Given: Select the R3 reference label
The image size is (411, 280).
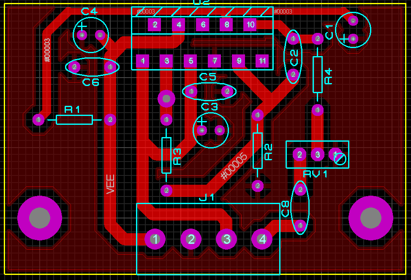Looking at the screenshot, I should (177, 156).
